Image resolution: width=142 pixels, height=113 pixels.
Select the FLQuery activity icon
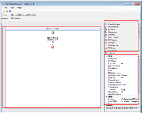coord(106,48)
